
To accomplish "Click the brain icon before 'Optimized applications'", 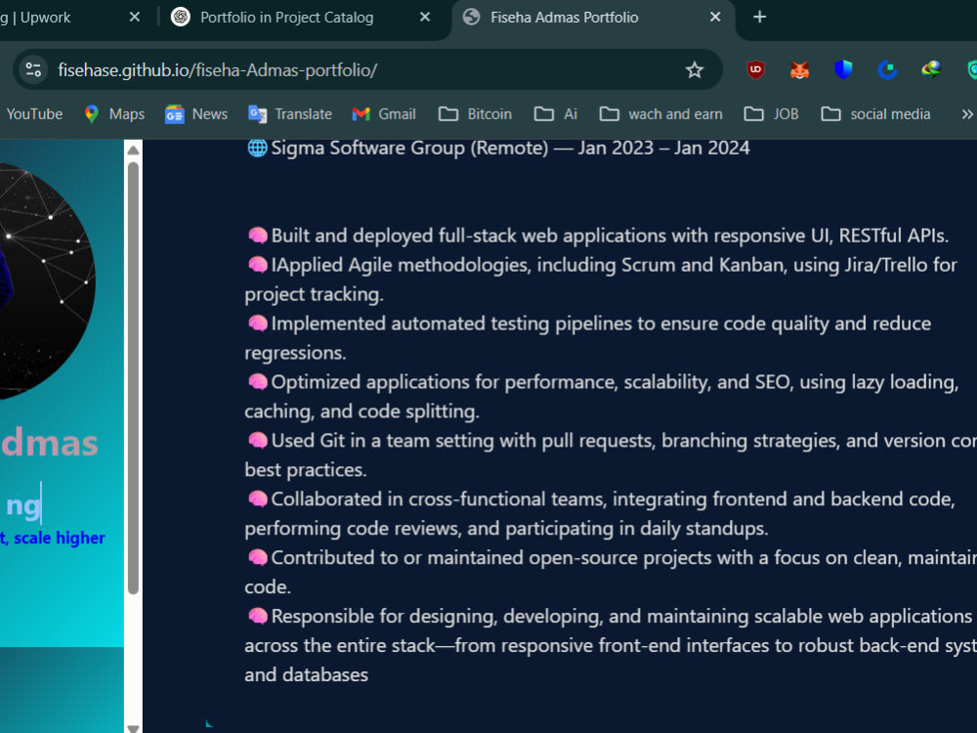I will coord(257,382).
